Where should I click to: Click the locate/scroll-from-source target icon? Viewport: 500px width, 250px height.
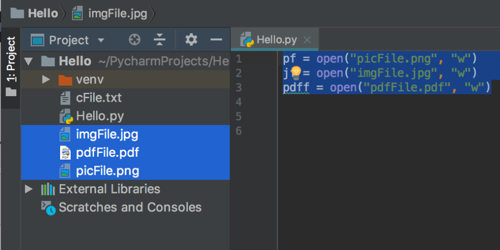point(134,40)
